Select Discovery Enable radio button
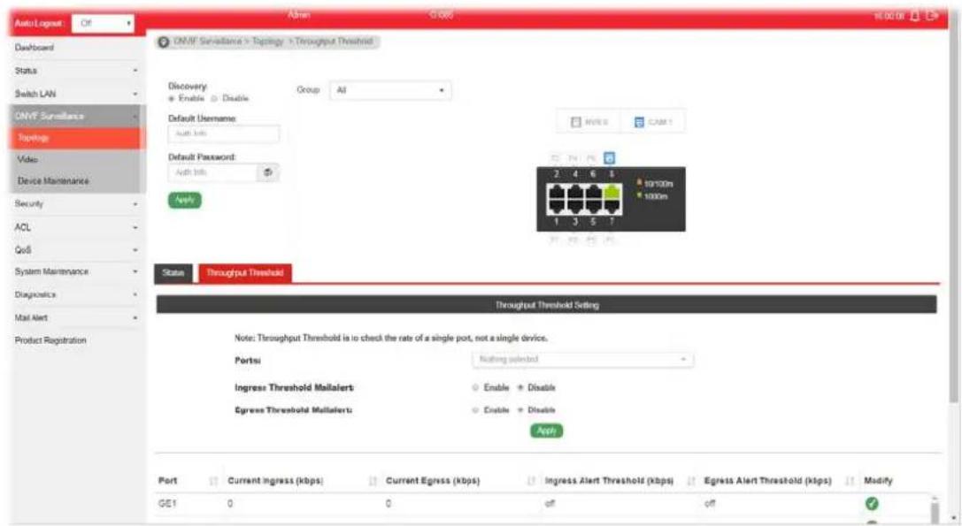 tap(172, 99)
